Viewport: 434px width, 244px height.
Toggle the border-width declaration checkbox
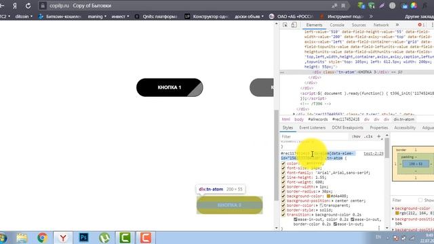tap(283, 187)
